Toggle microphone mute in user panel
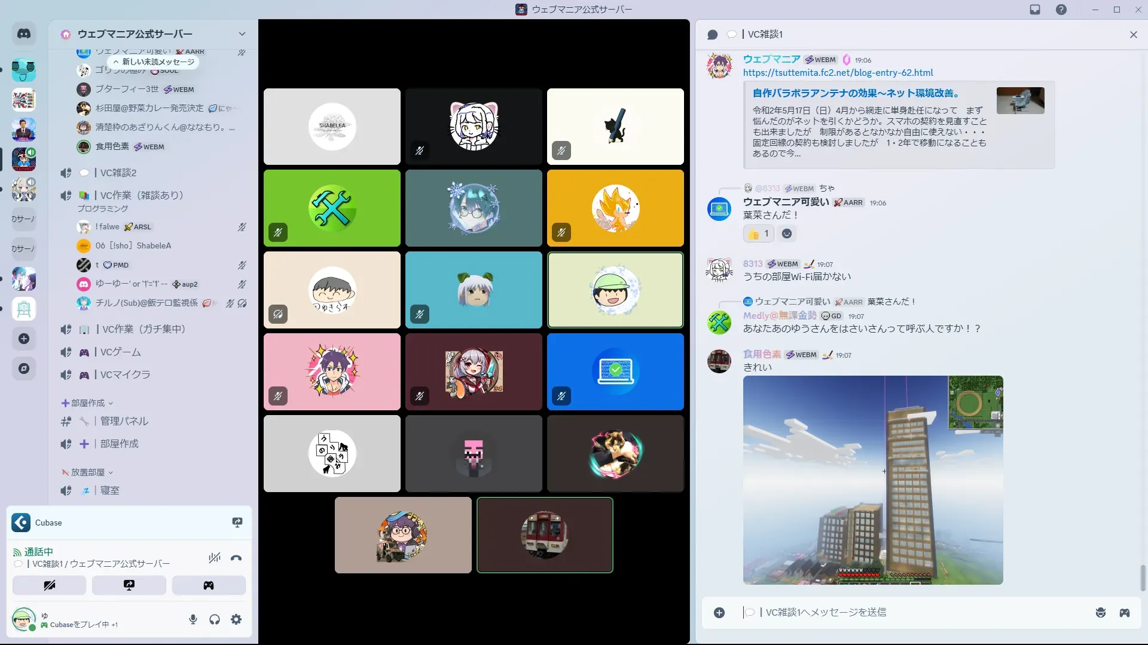 click(193, 619)
